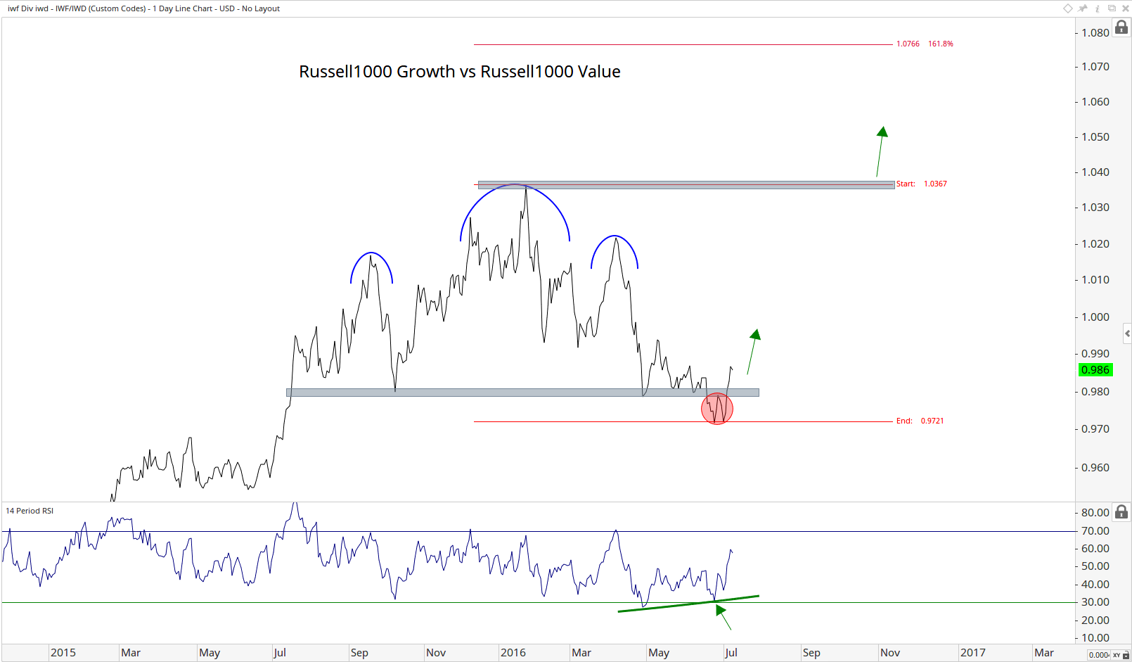
Task: Click the 2016 label on the date axis
Action: tap(513, 653)
